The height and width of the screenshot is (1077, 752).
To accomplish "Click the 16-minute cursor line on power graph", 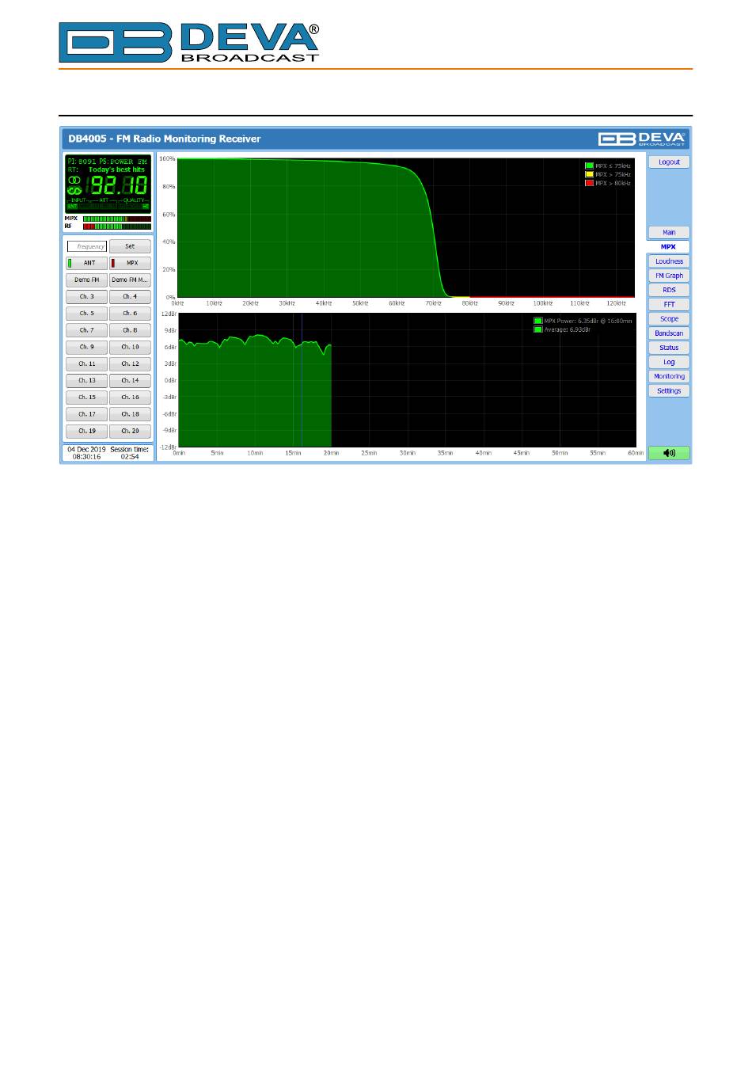I will click(x=302, y=380).
